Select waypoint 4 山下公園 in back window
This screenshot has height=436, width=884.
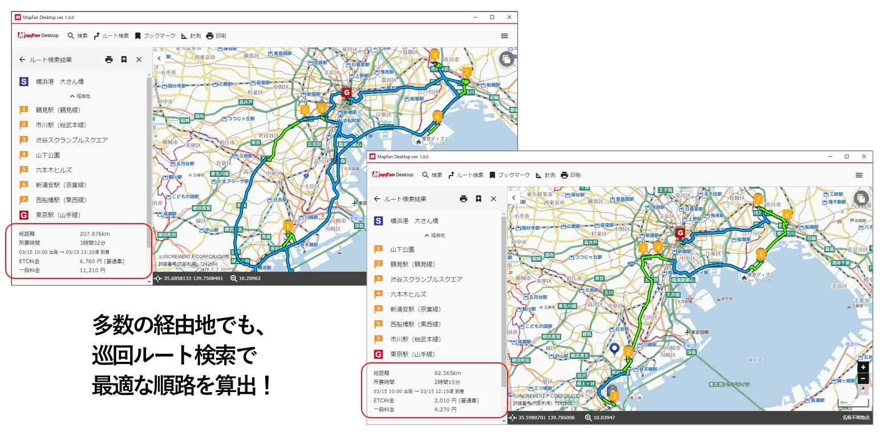tap(39, 155)
